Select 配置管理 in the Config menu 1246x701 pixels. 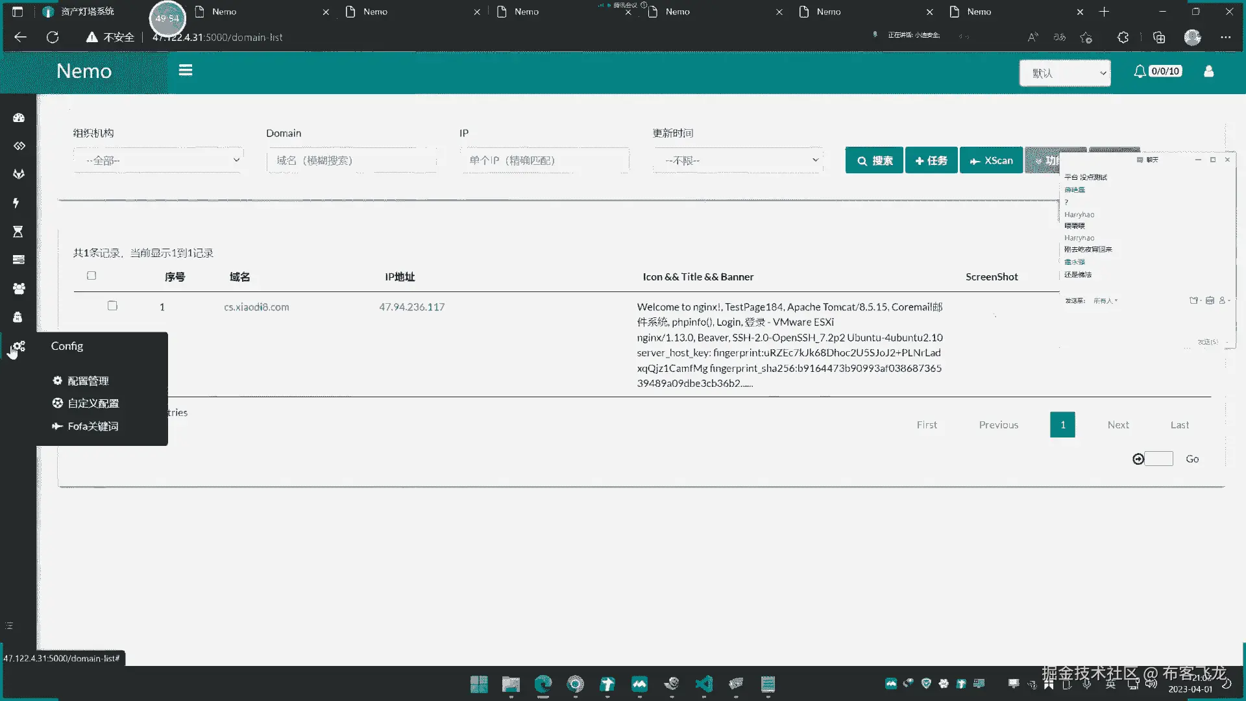click(x=88, y=381)
